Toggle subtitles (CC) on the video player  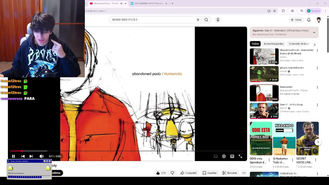pyautogui.click(x=216, y=156)
